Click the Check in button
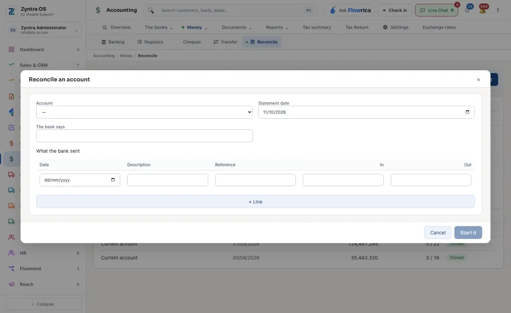Viewport: 511px width, 313px height. 395,10
